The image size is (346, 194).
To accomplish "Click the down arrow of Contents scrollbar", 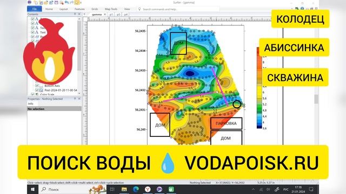I will (x=79, y=93).
